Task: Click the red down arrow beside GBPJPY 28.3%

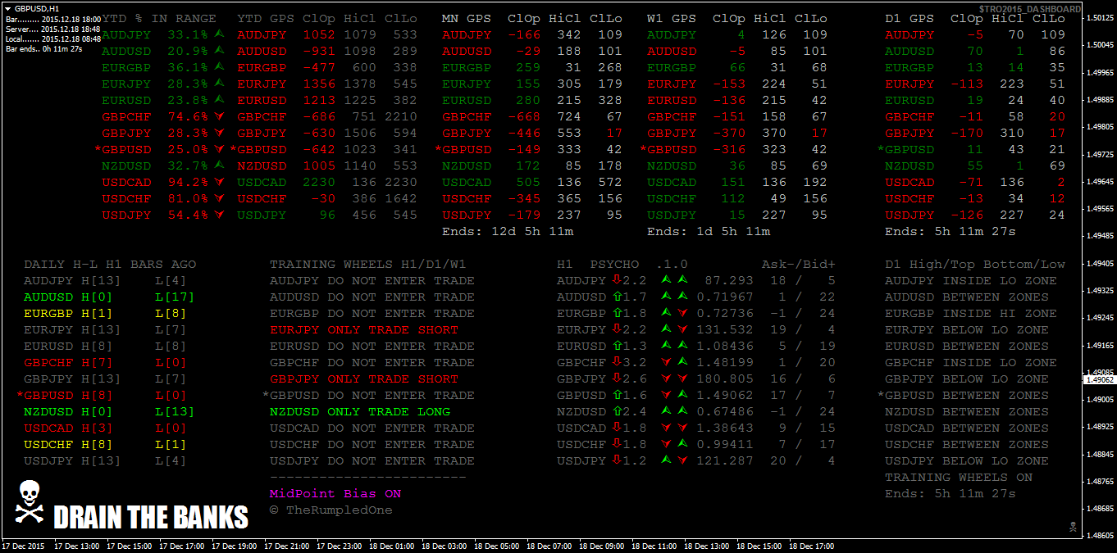Action: (x=219, y=134)
